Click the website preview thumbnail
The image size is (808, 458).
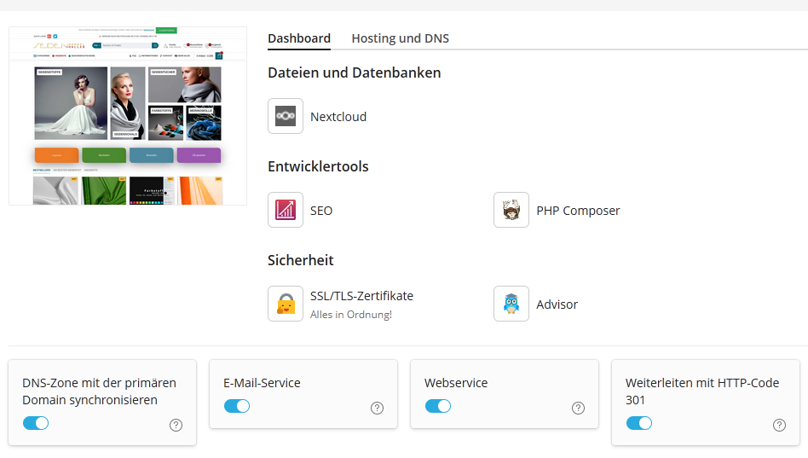tap(128, 116)
